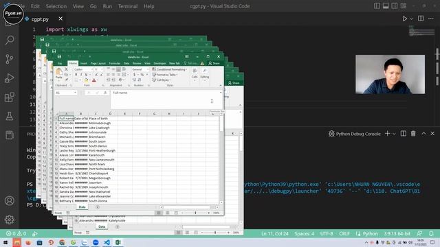Open Format as Table dropdown
440x247 pixels.
(165, 75)
